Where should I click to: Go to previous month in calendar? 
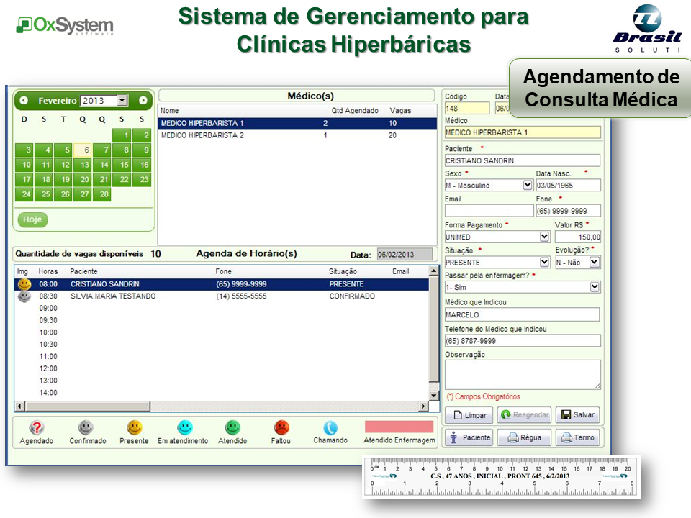coord(24,101)
